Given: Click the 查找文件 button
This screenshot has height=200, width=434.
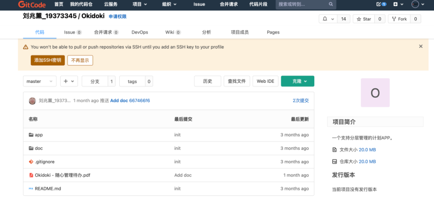Looking at the screenshot, I should point(237,81).
